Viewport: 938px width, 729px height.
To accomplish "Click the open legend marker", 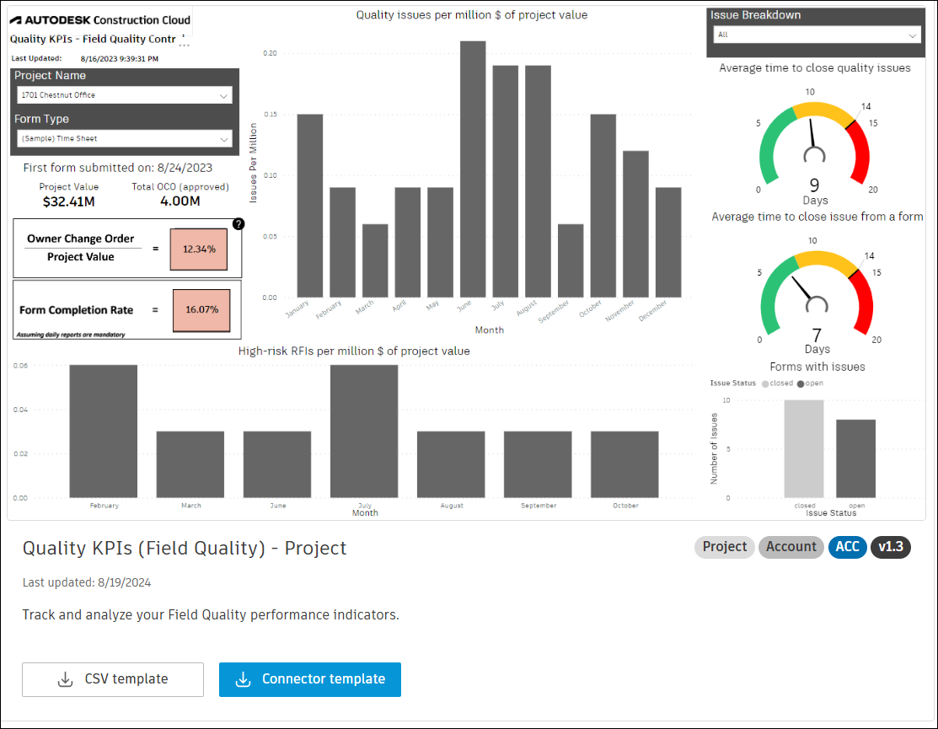I will click(x=801, y=384).
